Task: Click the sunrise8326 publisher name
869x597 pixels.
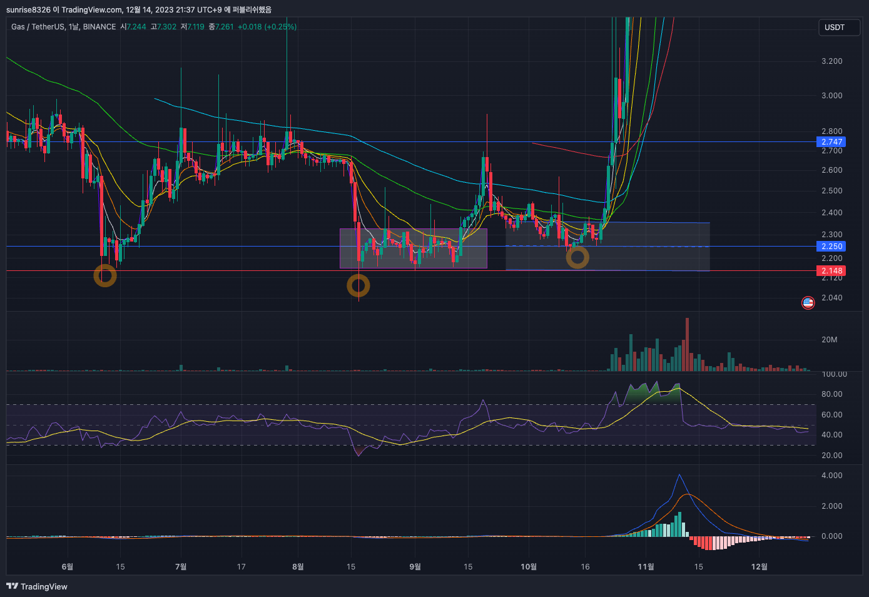Action: click(29, 9)
